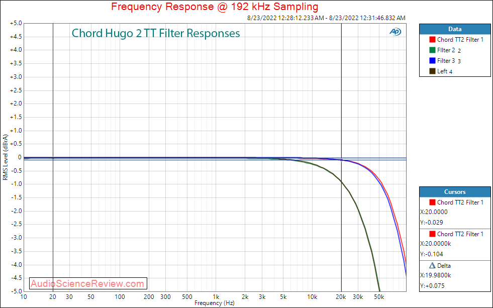The width and height of the screenshot is (493, 308).
Task: Select the Cursors panel header
Action: (455, 192)
